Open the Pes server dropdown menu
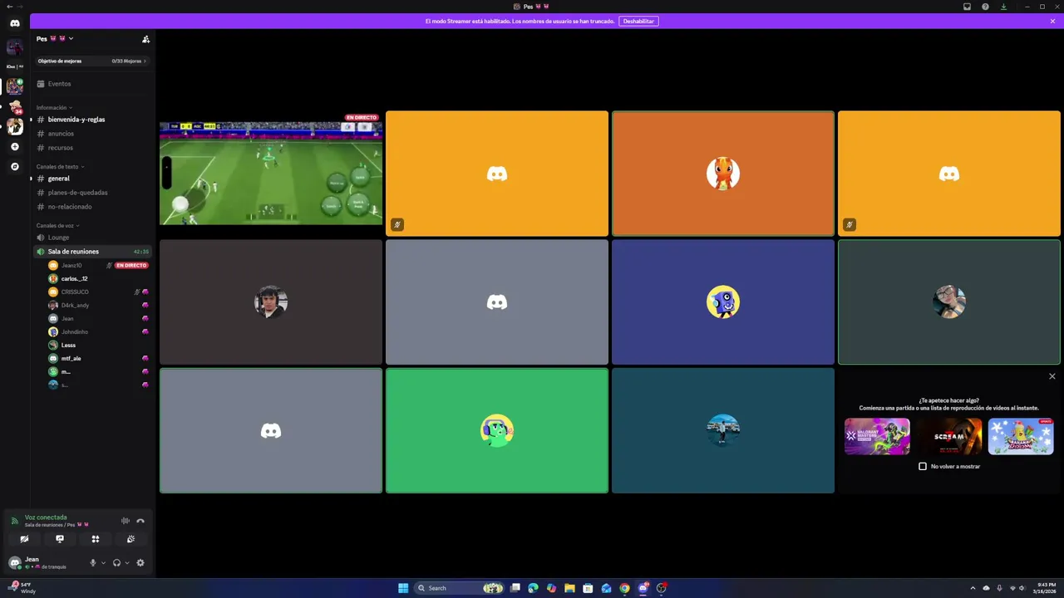1064x598 pixels. (x=55, y=39)
